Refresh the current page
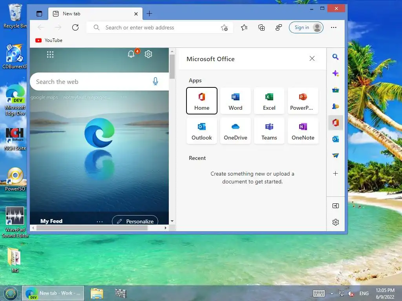 click(x=75, y=27)
